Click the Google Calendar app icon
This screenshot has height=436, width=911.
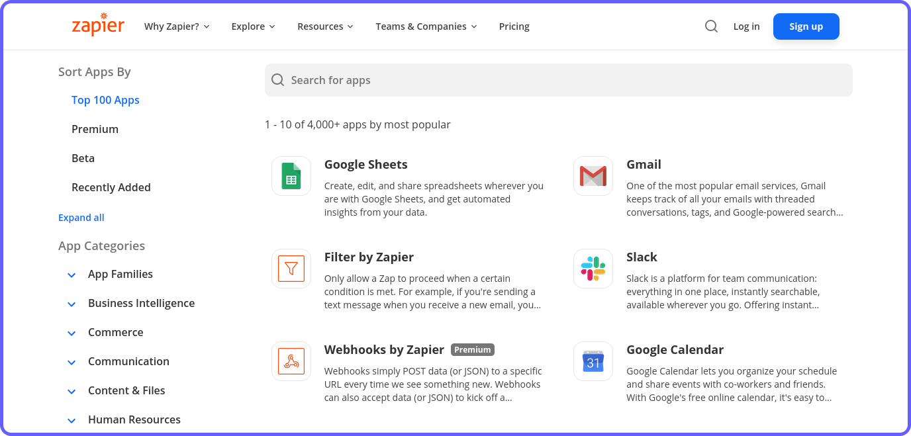[x=593, y=361]
